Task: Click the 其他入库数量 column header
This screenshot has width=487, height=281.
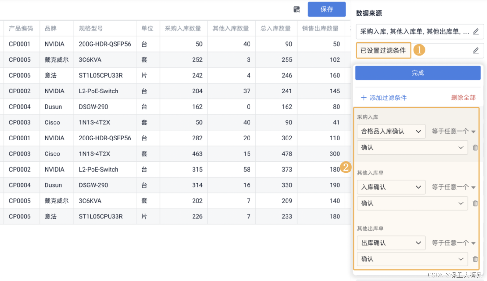Action: coord(231,28)
